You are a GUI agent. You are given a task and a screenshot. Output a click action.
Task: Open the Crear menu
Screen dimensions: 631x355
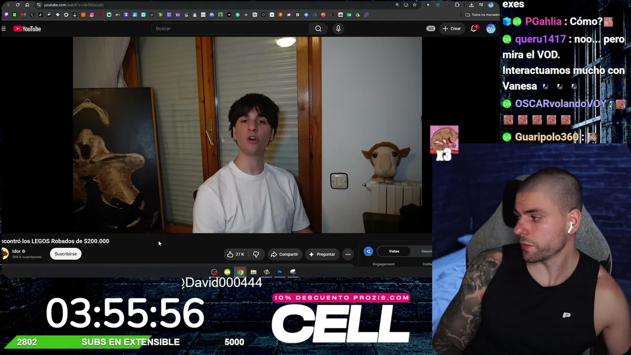click(x=452, y=29)
